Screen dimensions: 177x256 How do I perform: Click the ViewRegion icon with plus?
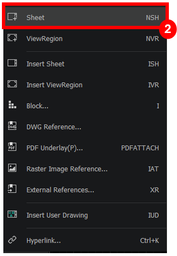click(12, 38)
